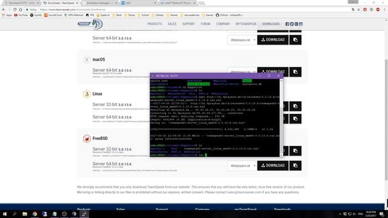Screen dimensions: 388x218
Task: Click the Linux penguin platform icon
Action: (x=87, y=94)
